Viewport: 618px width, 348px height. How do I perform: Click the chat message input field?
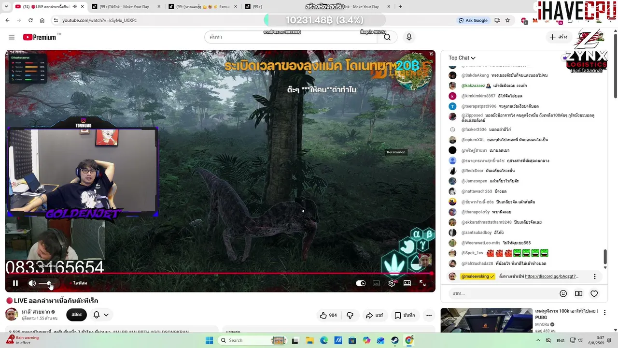(502, 293)
